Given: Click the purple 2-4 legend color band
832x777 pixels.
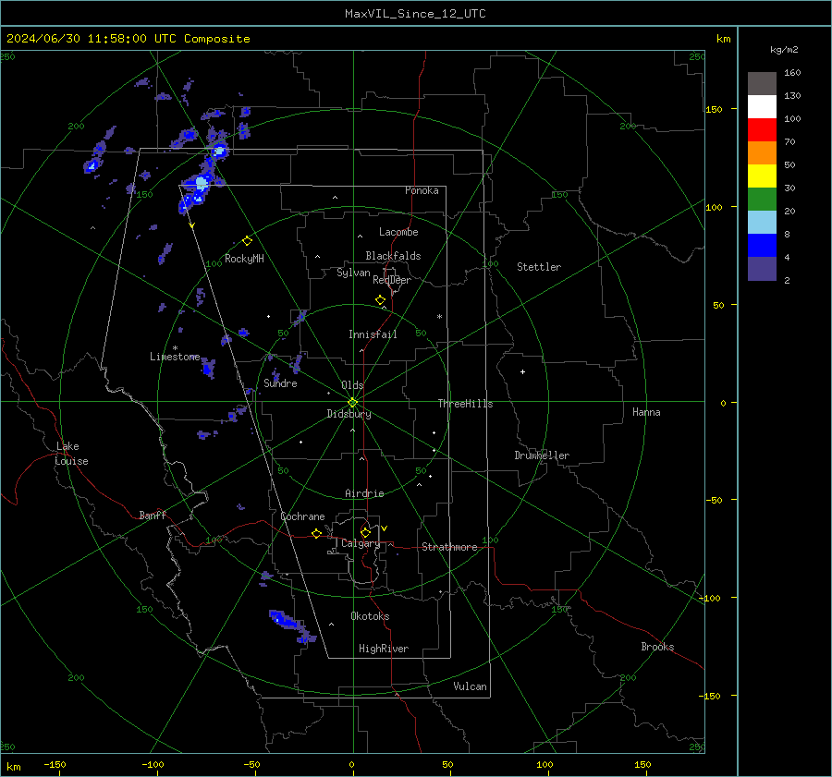Looking at the screenshot, I should pyautogui.click(x=762, y=268).
